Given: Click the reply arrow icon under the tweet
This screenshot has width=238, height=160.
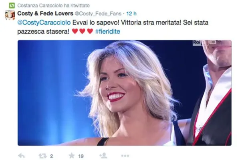Looking at the screenshot, I should (x=21, y=156).
